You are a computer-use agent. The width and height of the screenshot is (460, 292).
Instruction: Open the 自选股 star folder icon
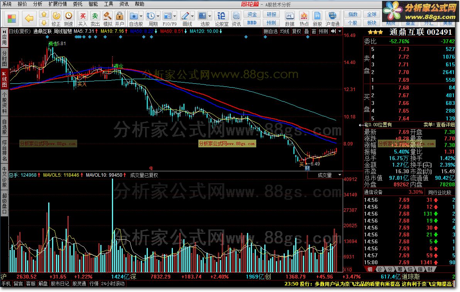tap(134, 16)
